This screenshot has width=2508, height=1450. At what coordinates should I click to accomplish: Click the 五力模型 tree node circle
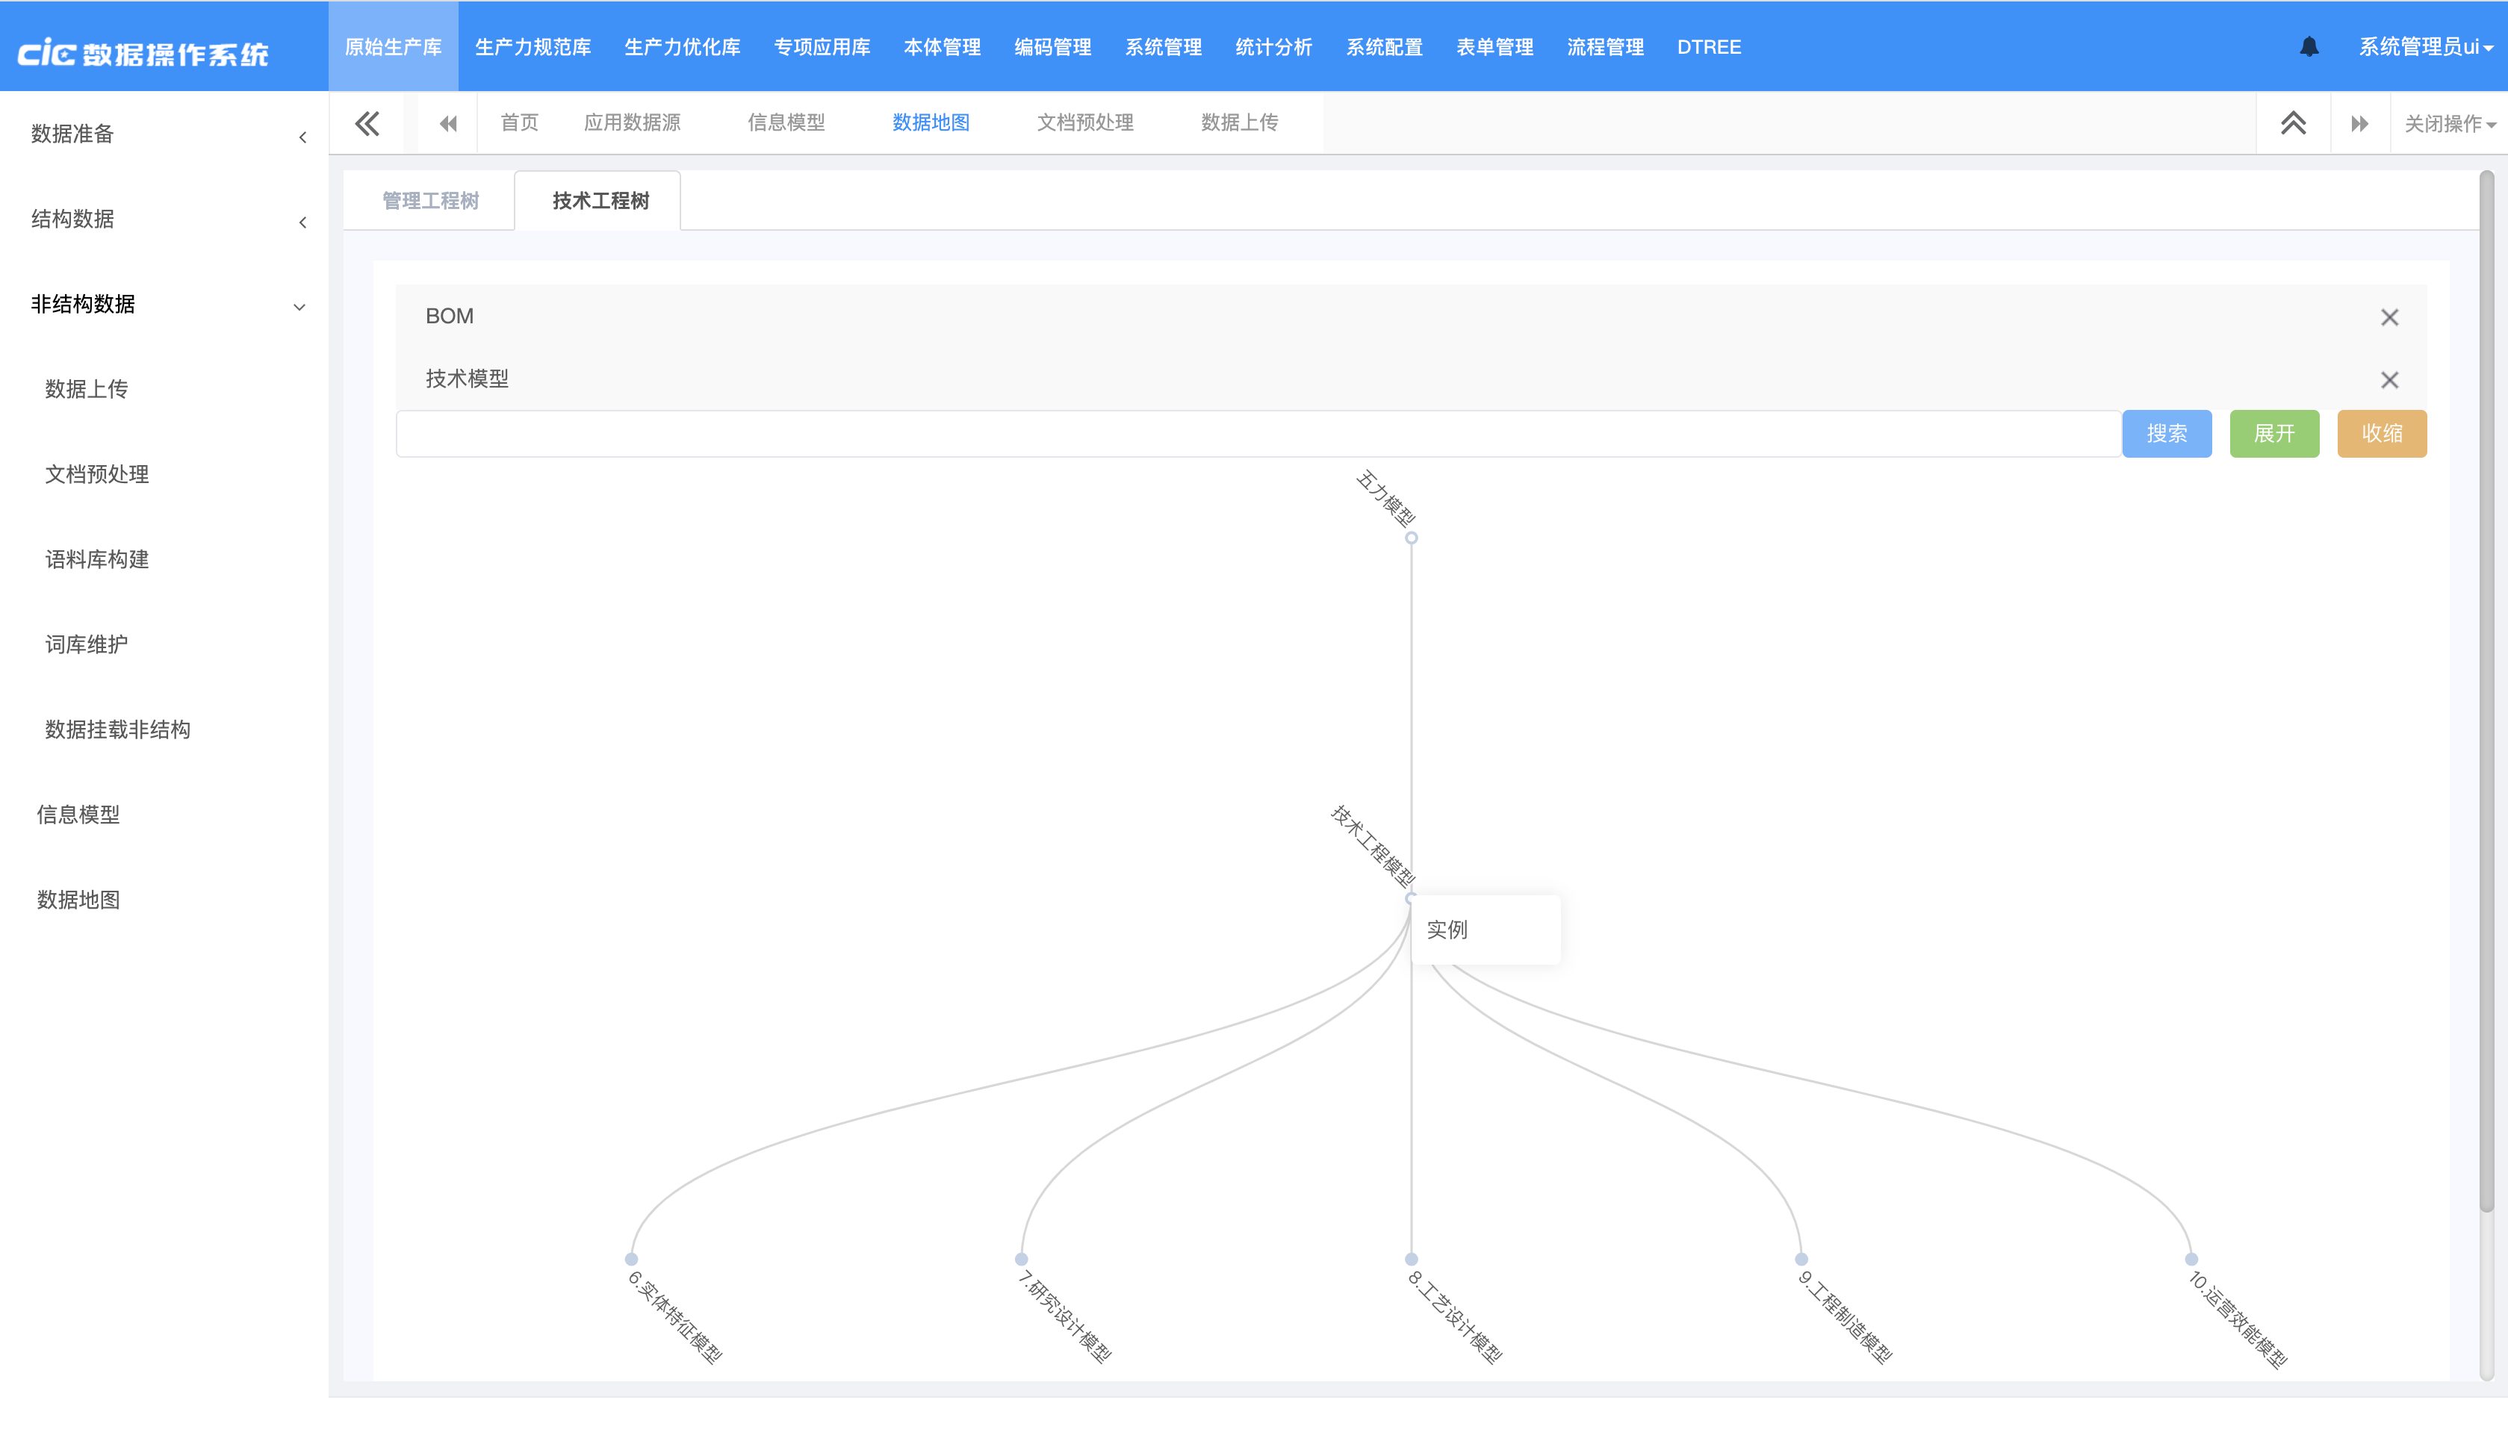(x=1412, y=538)
